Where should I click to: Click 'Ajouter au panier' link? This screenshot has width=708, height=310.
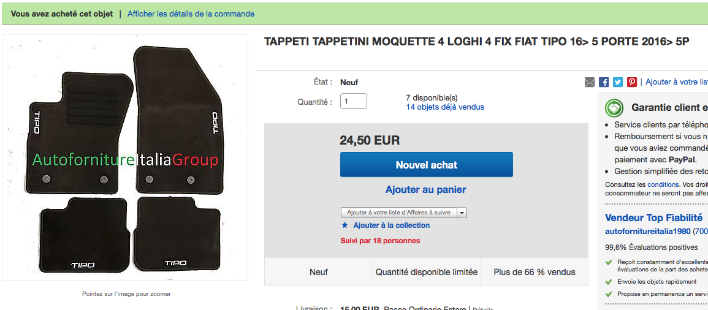[x=426, y=190]
